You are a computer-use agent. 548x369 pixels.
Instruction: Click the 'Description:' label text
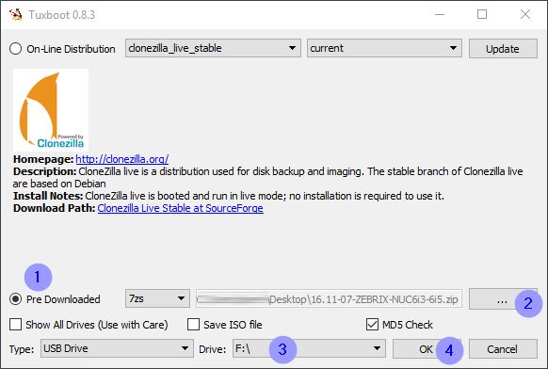(x=45, y=171)
